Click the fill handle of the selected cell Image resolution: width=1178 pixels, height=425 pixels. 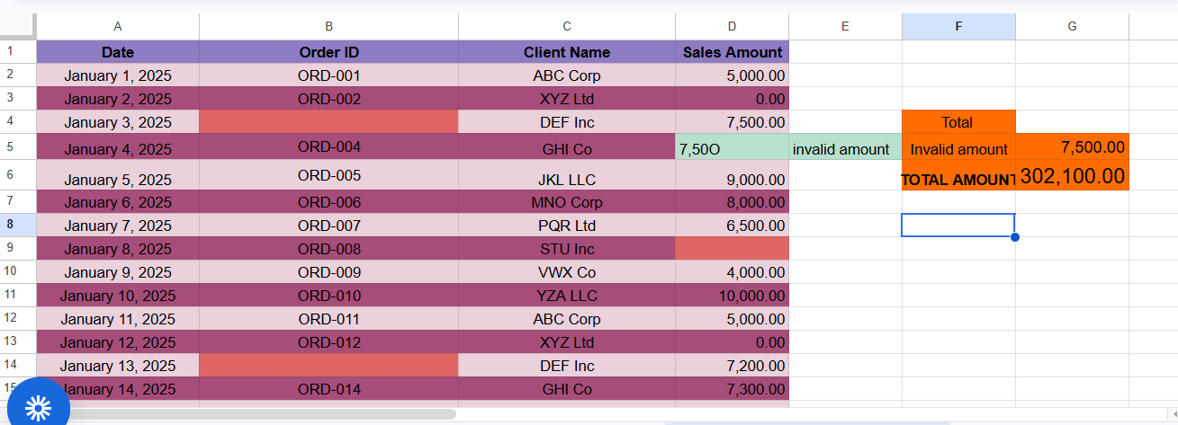(x=1015, y=237)
